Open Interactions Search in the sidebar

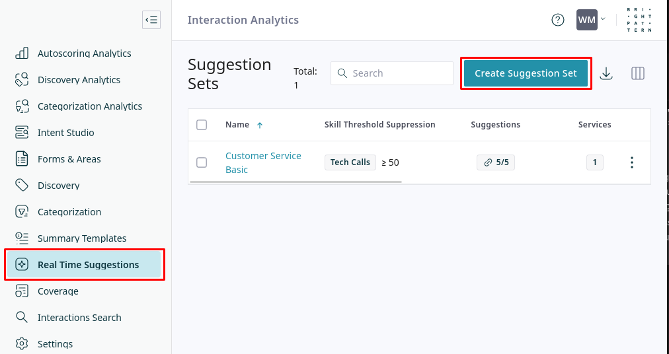pos(79,318)
